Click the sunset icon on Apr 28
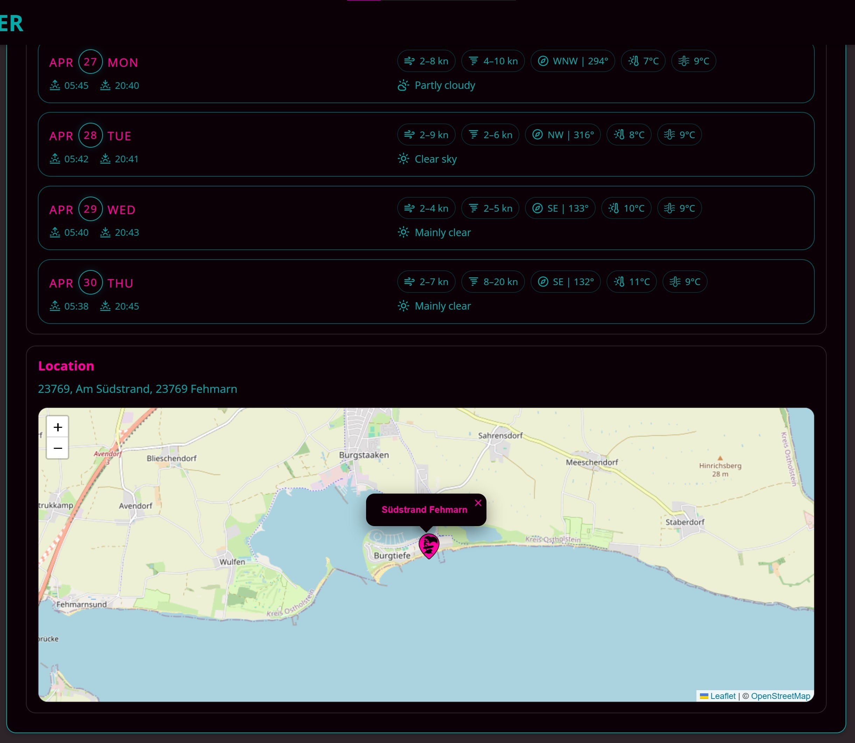Screen dimensions: 855x743 (x=105, y=159)
